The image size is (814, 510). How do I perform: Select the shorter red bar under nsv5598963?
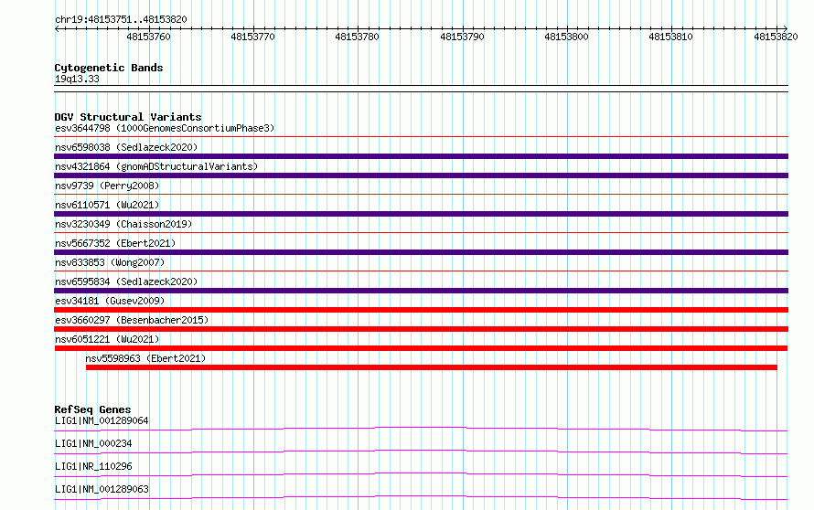(x=432, y=367)
